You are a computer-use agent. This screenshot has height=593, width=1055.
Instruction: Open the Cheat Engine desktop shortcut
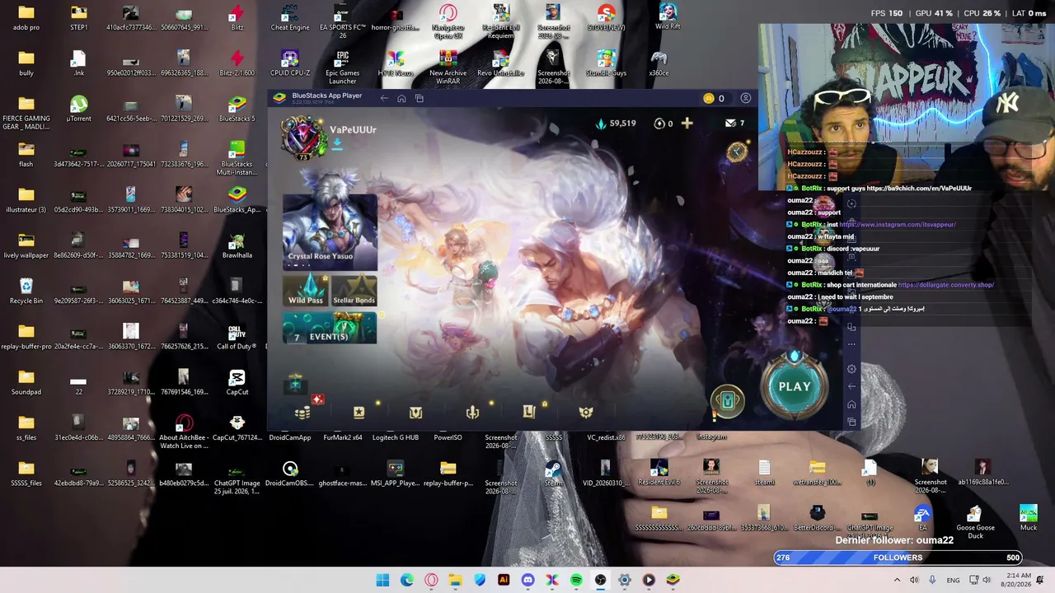[x=289, y=18]
